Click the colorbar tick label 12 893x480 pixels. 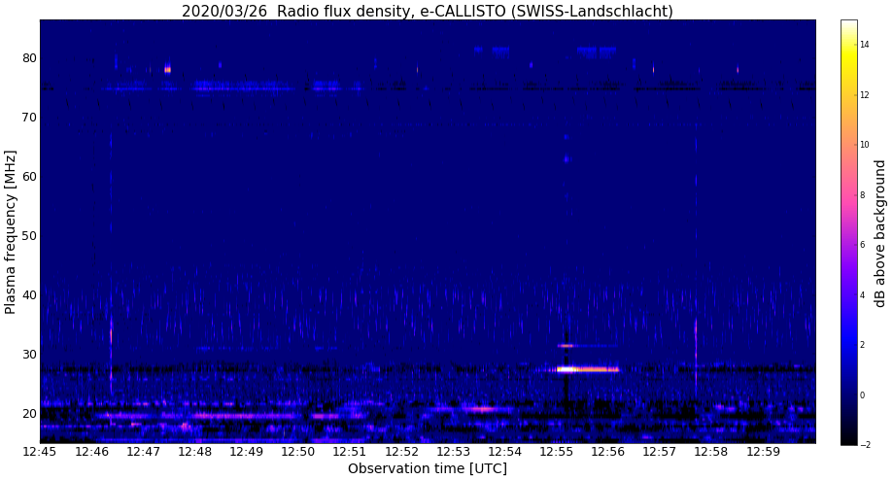tap(865, 94)
